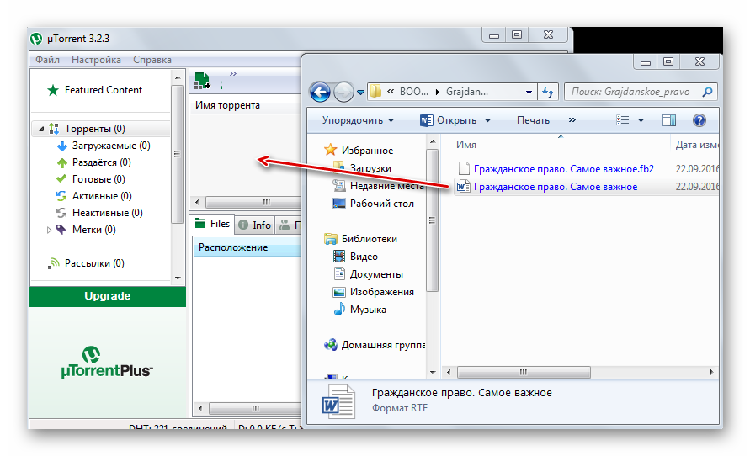750x456 pixels.
Task: Open the Упорядочить dropdown menu
Action: point(358,120)
